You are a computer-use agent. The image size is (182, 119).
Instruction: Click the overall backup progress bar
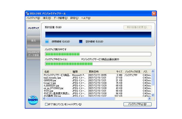coord(98,54)
